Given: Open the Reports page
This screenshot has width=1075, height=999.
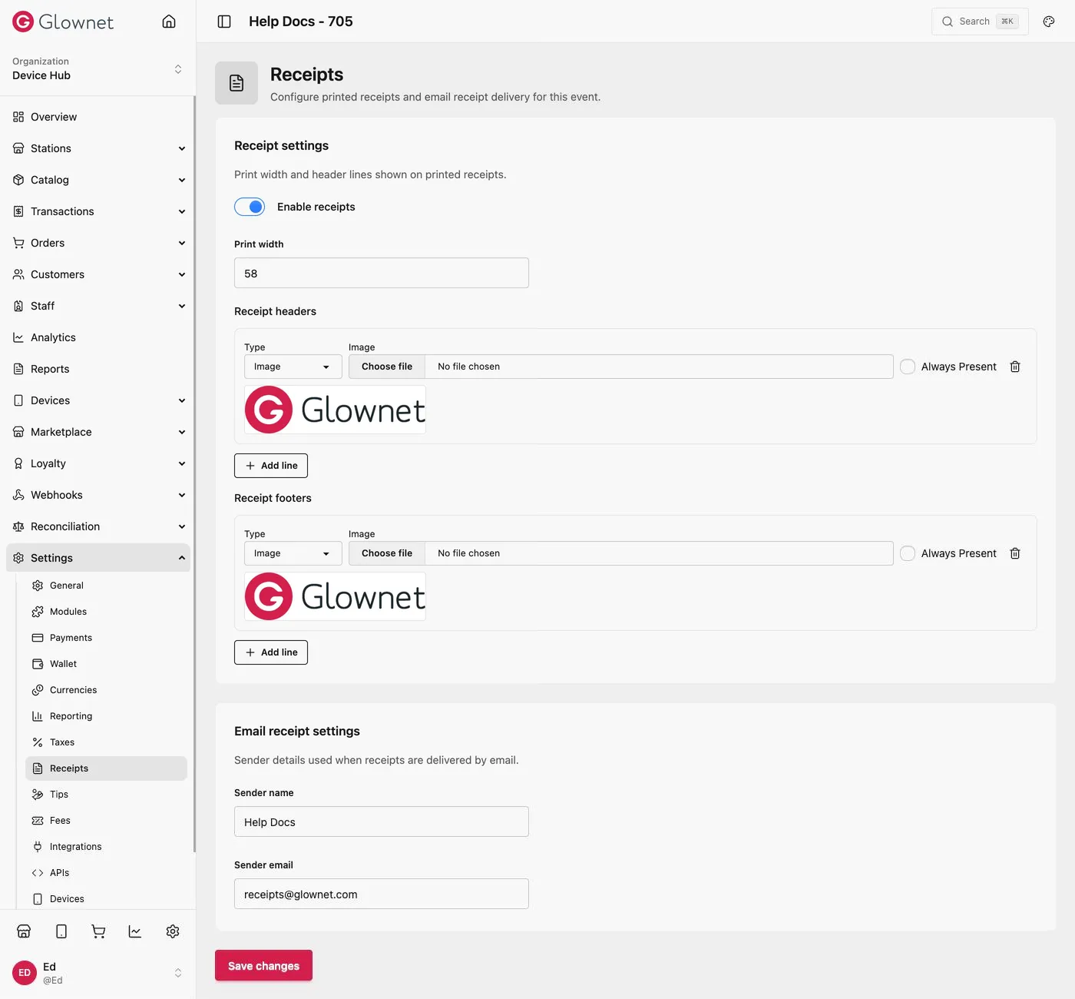Looking at the screenshot, I should (x=98, y=369).
